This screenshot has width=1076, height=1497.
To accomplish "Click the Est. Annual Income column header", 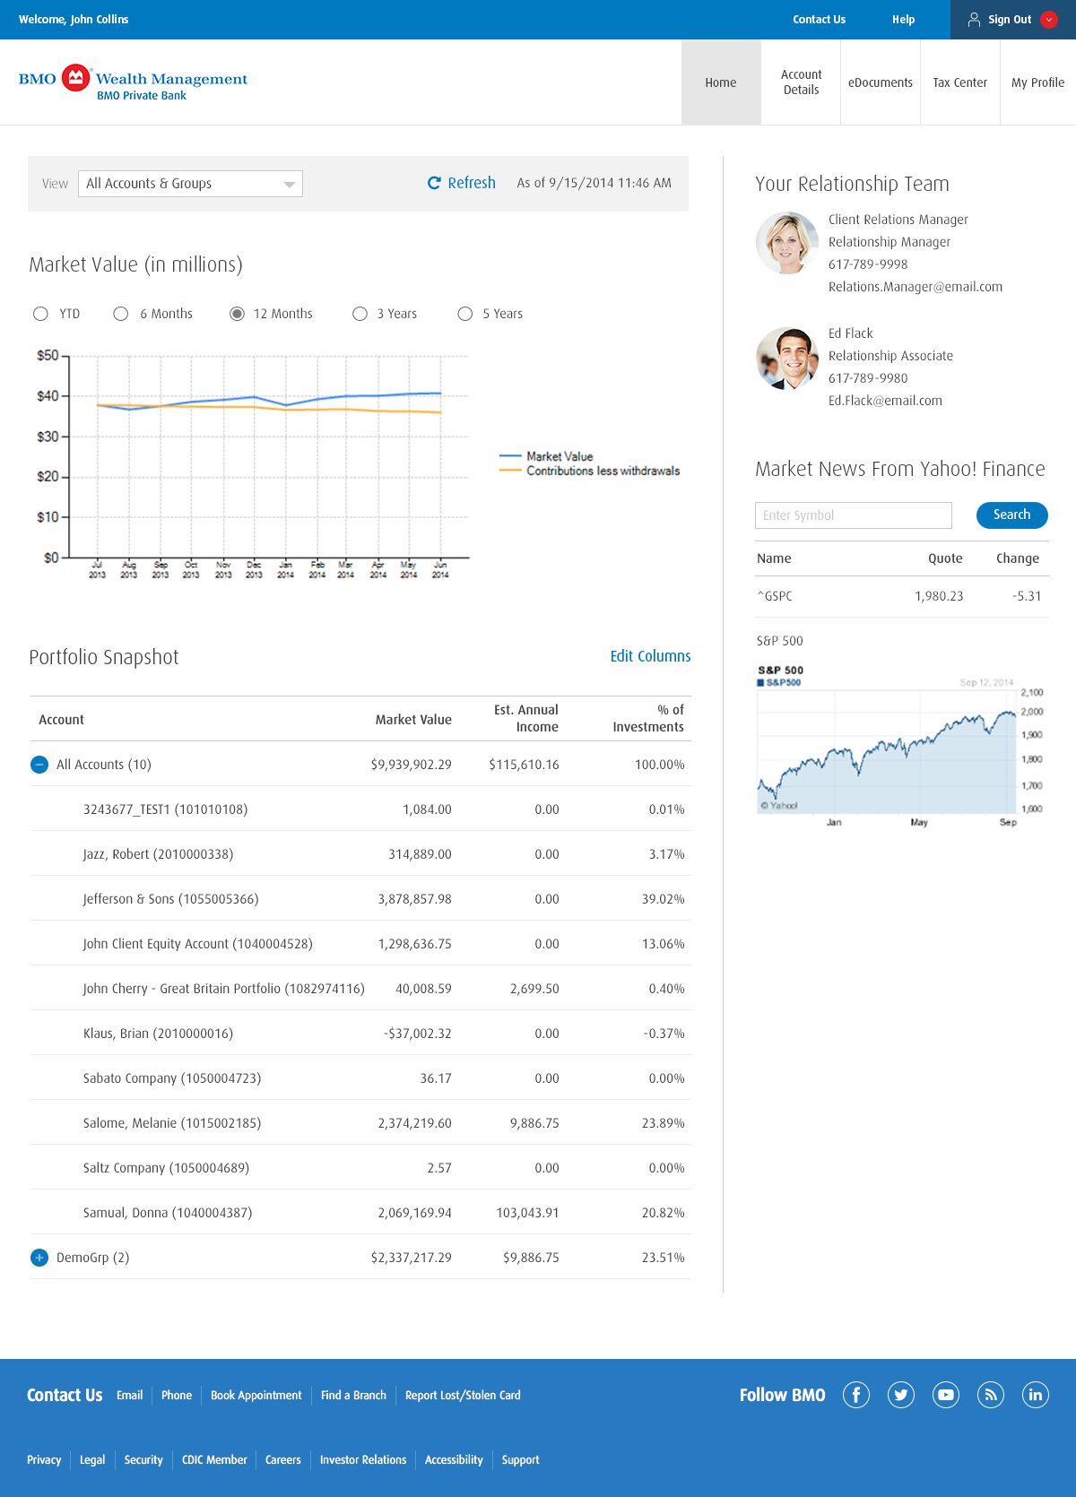I will pos(526,718).
